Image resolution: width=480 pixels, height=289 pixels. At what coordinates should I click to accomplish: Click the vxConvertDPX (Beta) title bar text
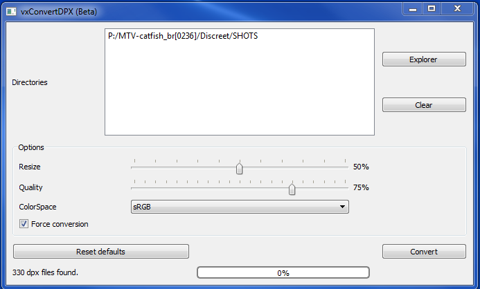[59, 12]
